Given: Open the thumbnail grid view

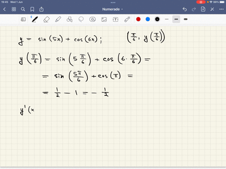Looking at the screenshot, I should pyautogui.click(x=14, y=9).
